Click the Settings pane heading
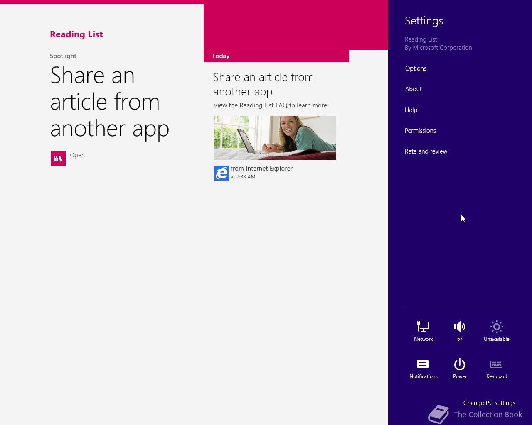This screenshot has width=532, height=425. click(424, 21)
